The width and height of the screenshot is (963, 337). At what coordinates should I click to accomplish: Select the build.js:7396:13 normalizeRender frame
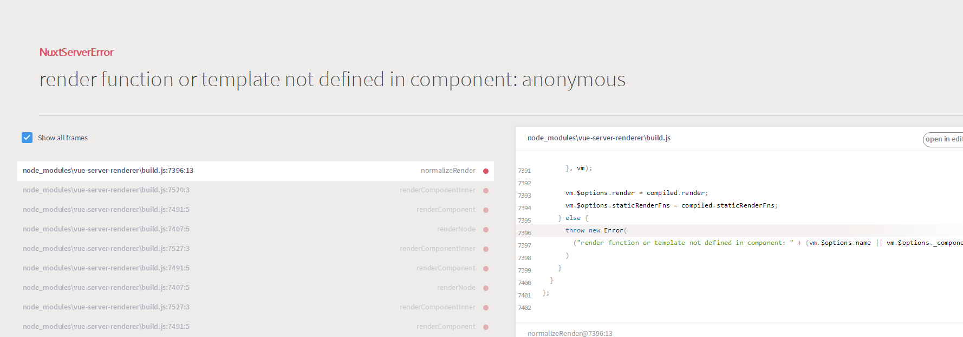[x=256, y=171]
